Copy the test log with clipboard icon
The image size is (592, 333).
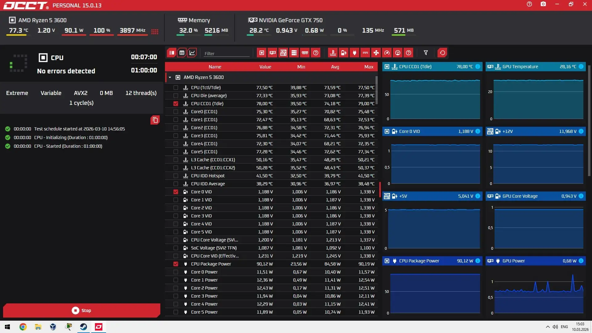[x=155, y=120]
